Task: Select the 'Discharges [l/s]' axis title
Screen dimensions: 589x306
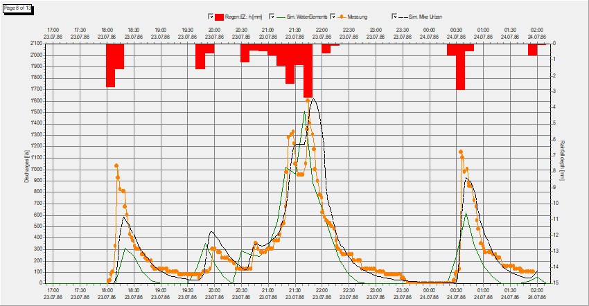Action: 26,166
